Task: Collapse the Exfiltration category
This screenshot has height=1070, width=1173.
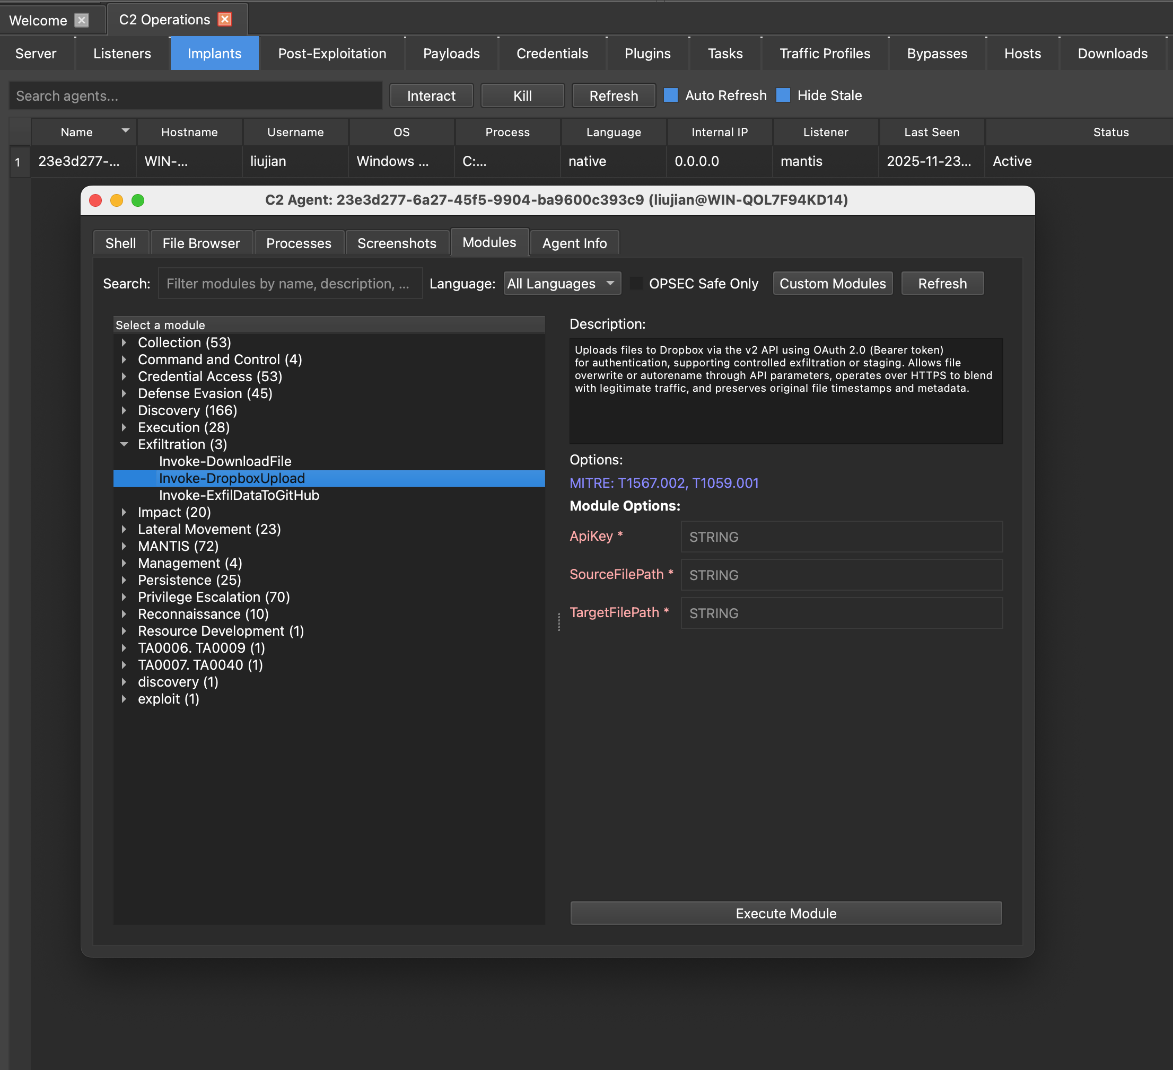Action: (x=125, y=444)
